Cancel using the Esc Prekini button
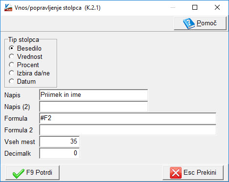This screenshot has width=229, height=182. (x=193, y=173)
